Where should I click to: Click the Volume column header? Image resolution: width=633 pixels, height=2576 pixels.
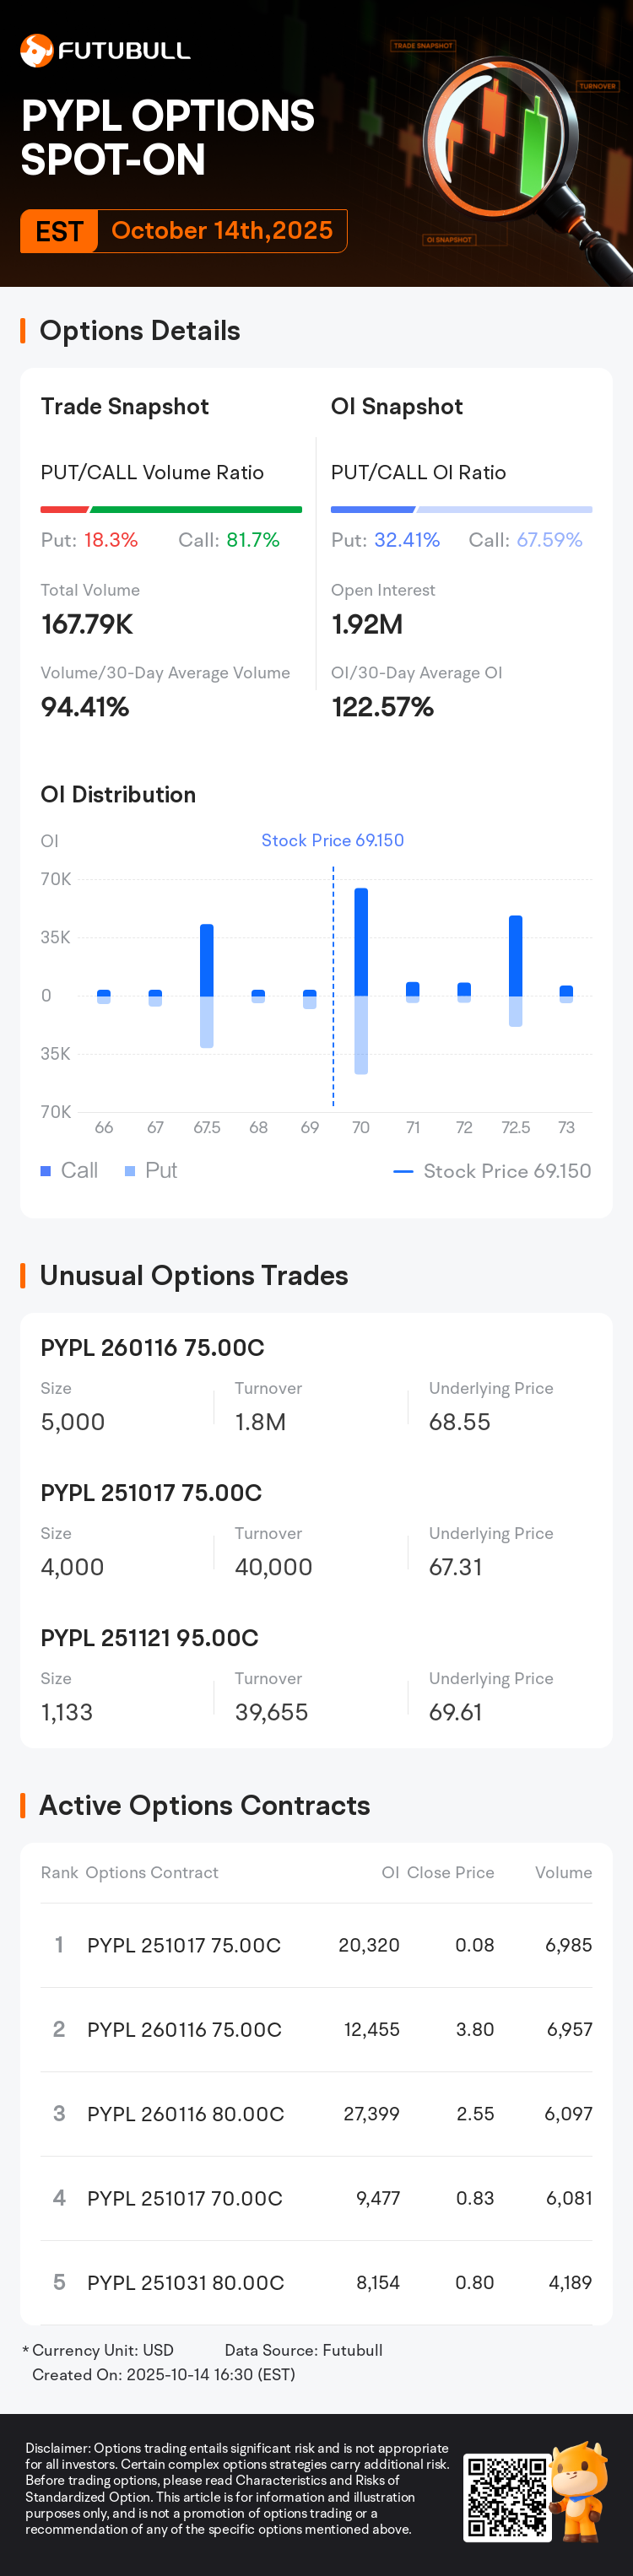coord(563,1872)
